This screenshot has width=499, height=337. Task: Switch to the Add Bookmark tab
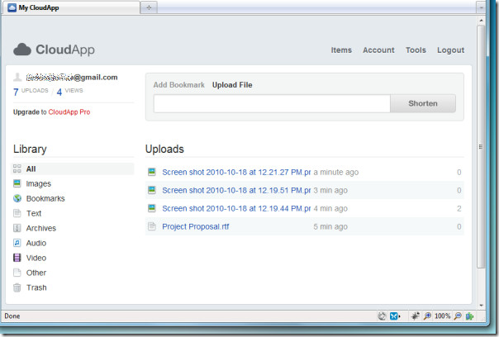178,85
